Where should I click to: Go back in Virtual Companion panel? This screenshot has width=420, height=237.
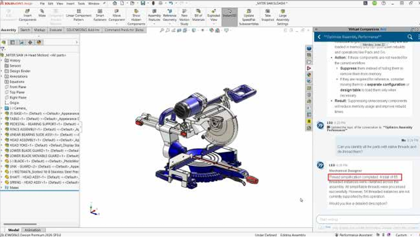[319, 37]
